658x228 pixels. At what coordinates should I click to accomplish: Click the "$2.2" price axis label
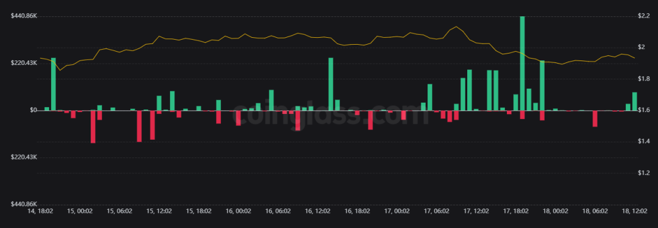[644, 16]
